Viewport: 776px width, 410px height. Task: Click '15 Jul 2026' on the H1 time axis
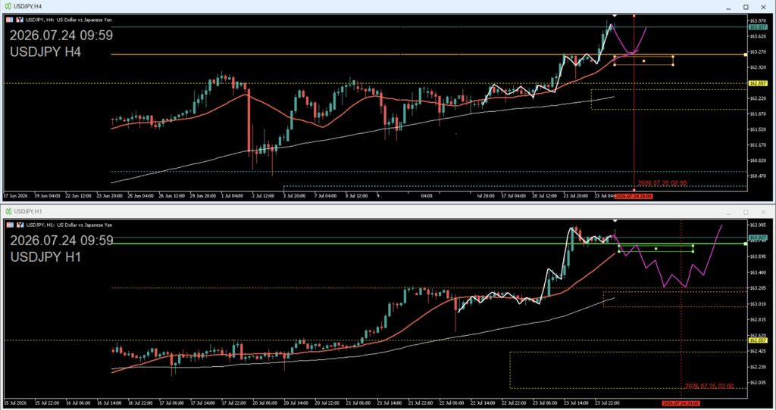point(16,403)
